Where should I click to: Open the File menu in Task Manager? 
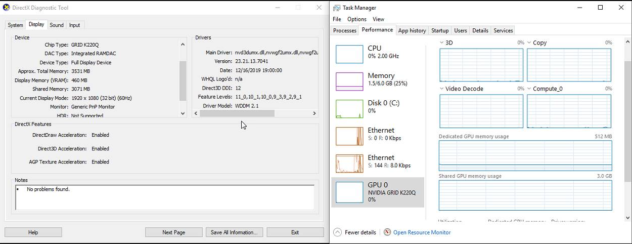point(337,19)
